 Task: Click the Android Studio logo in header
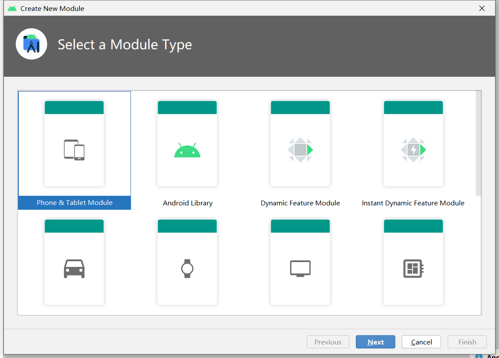(31, 44)
